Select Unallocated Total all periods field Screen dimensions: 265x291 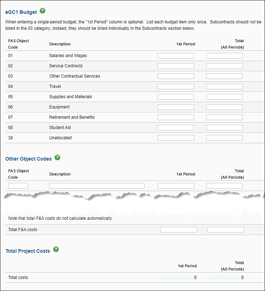[224, 138]
